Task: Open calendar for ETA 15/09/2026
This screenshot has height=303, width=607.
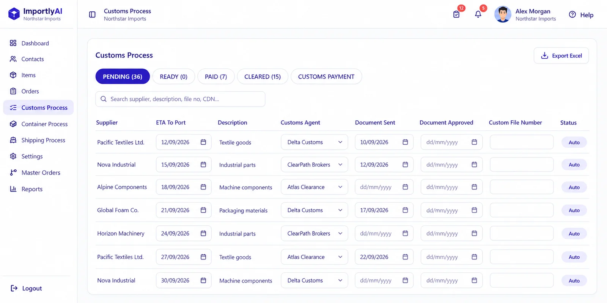Action: click(203, 164)
